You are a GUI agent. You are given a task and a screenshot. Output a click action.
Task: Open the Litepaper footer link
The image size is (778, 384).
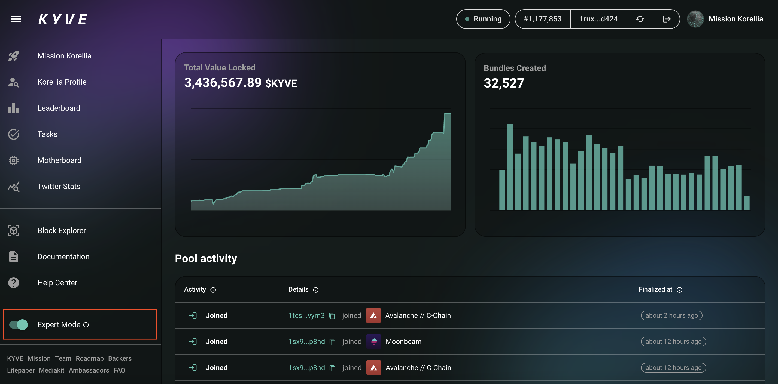click(x=20, y=370)
